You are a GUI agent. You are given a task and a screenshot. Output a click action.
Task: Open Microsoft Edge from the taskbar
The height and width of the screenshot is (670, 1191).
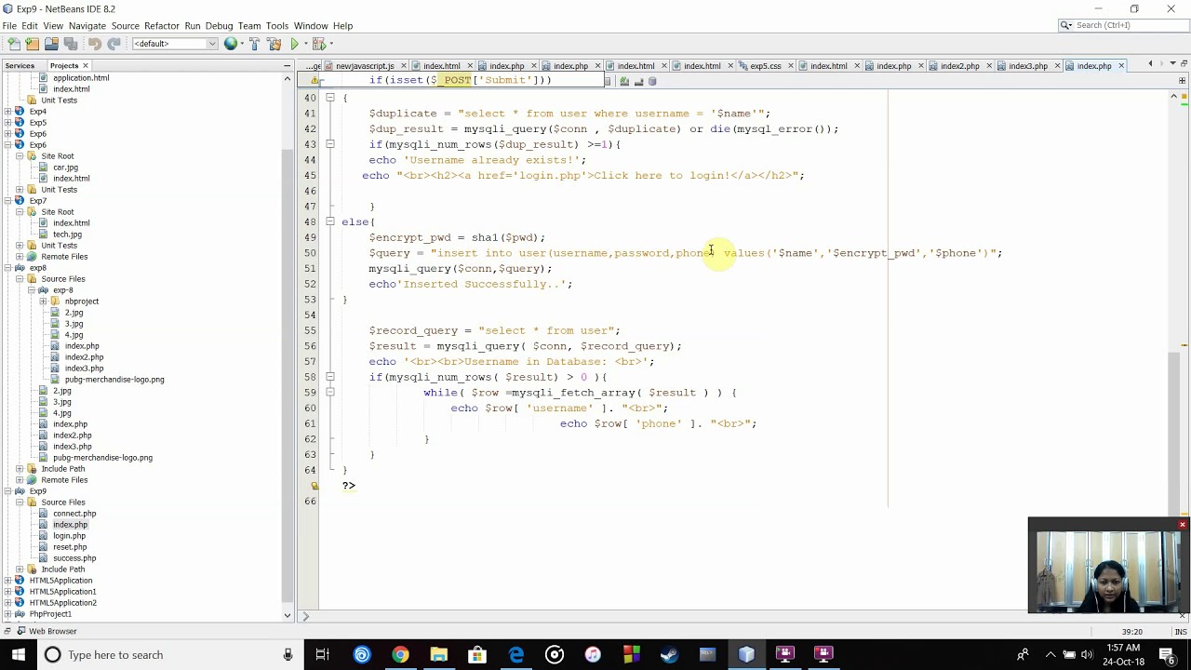pos(515,654)
